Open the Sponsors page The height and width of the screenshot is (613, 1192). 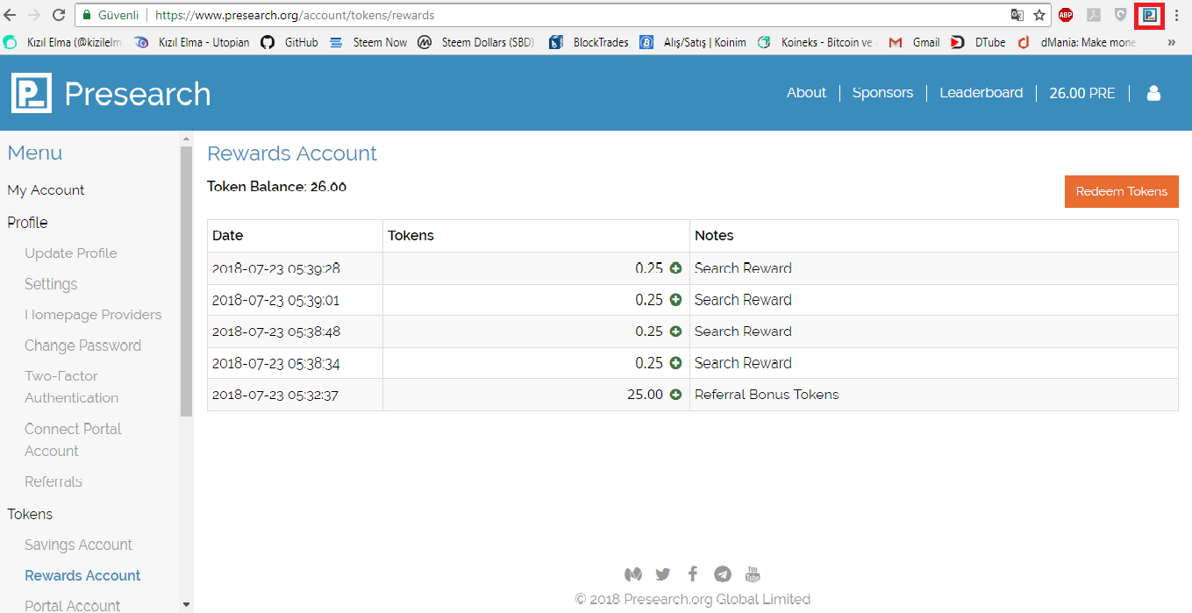[882, 93]
